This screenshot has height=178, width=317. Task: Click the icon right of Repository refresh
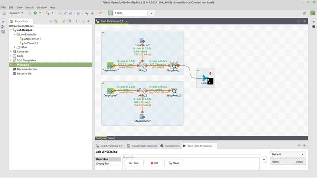(x=69, y=21)
